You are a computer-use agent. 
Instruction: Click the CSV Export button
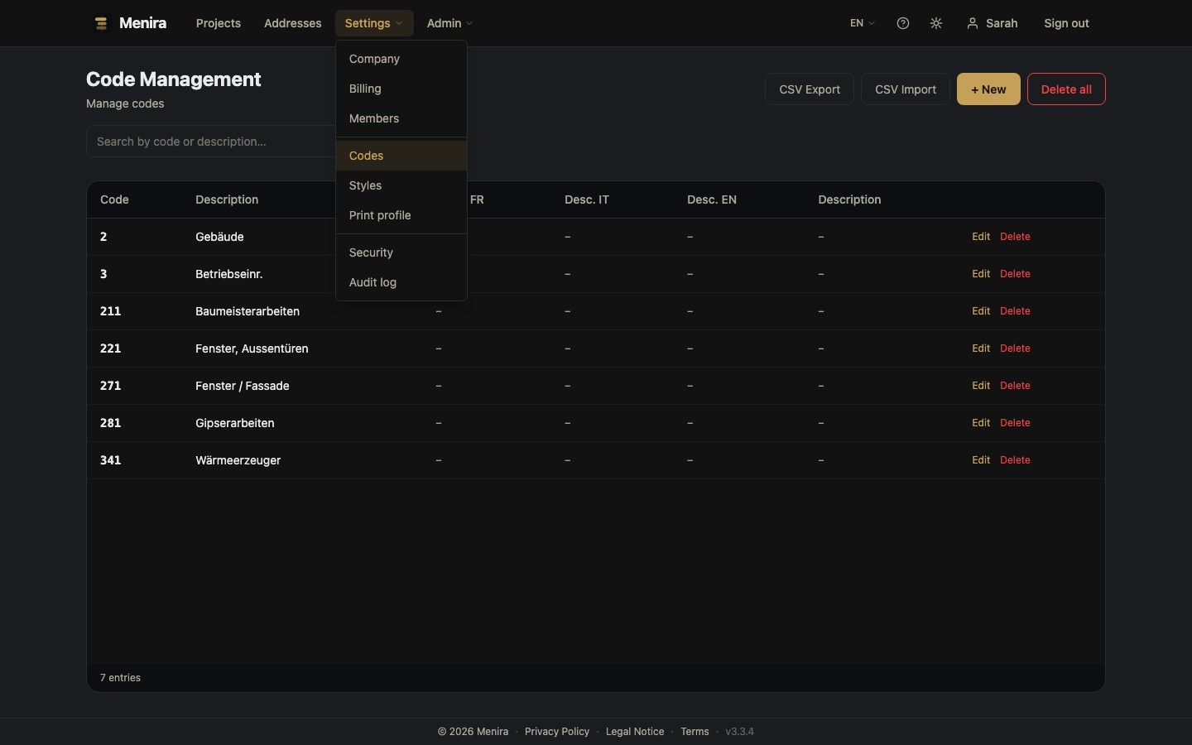coord(810,89)
